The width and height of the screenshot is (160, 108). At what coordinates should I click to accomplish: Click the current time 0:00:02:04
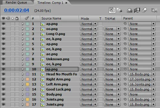coord(16,10)
